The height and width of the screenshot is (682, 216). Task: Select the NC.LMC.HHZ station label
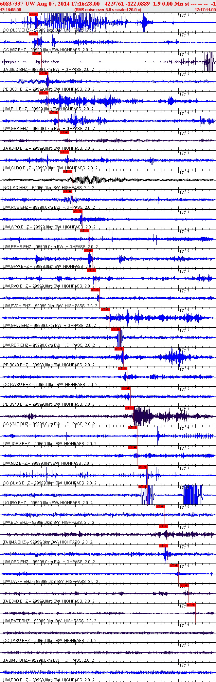[49, 188]
